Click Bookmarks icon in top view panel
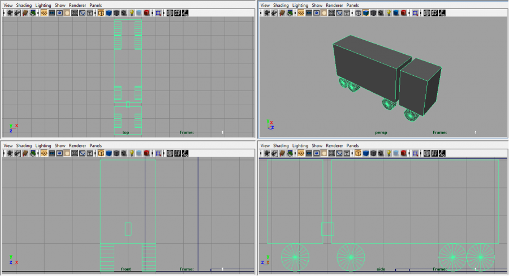 [x=25, y=13]
